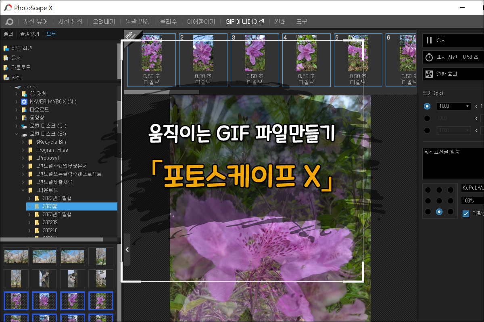
Task: Select animation frame 4 thumbnail
Action: coord(307,60)
